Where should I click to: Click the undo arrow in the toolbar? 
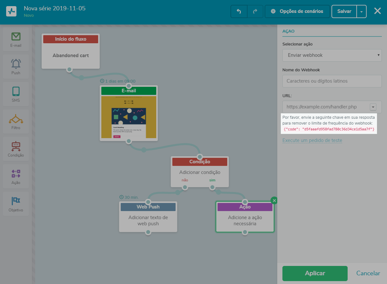click(239, 11)
